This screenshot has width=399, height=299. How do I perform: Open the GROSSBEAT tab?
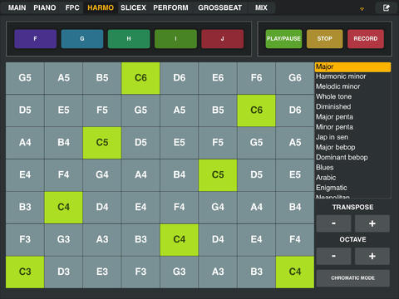click(x=220, y=7)
